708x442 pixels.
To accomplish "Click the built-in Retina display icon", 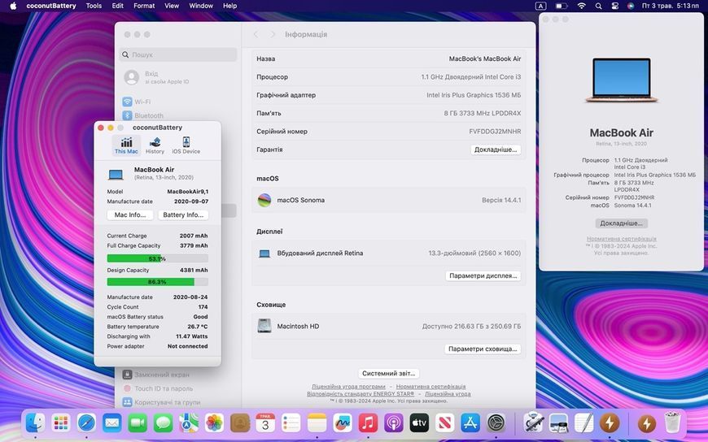I will 264,253.
